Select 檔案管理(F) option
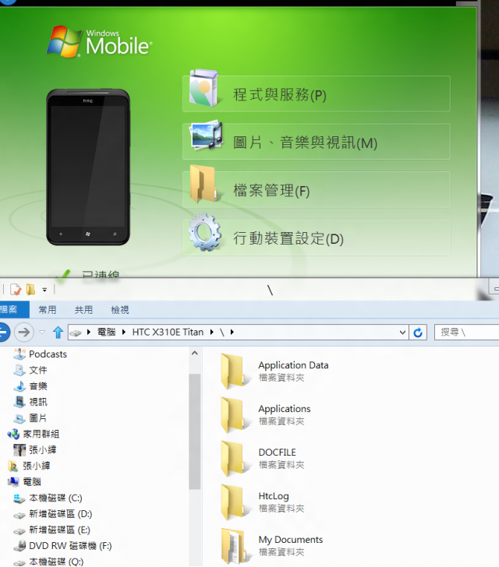Screen dimensions: 499x567 316,190
